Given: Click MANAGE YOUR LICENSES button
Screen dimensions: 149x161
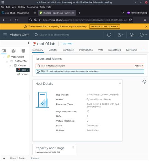Looking at the screenshot, I should pyautogui.click(x=104, y=26).
